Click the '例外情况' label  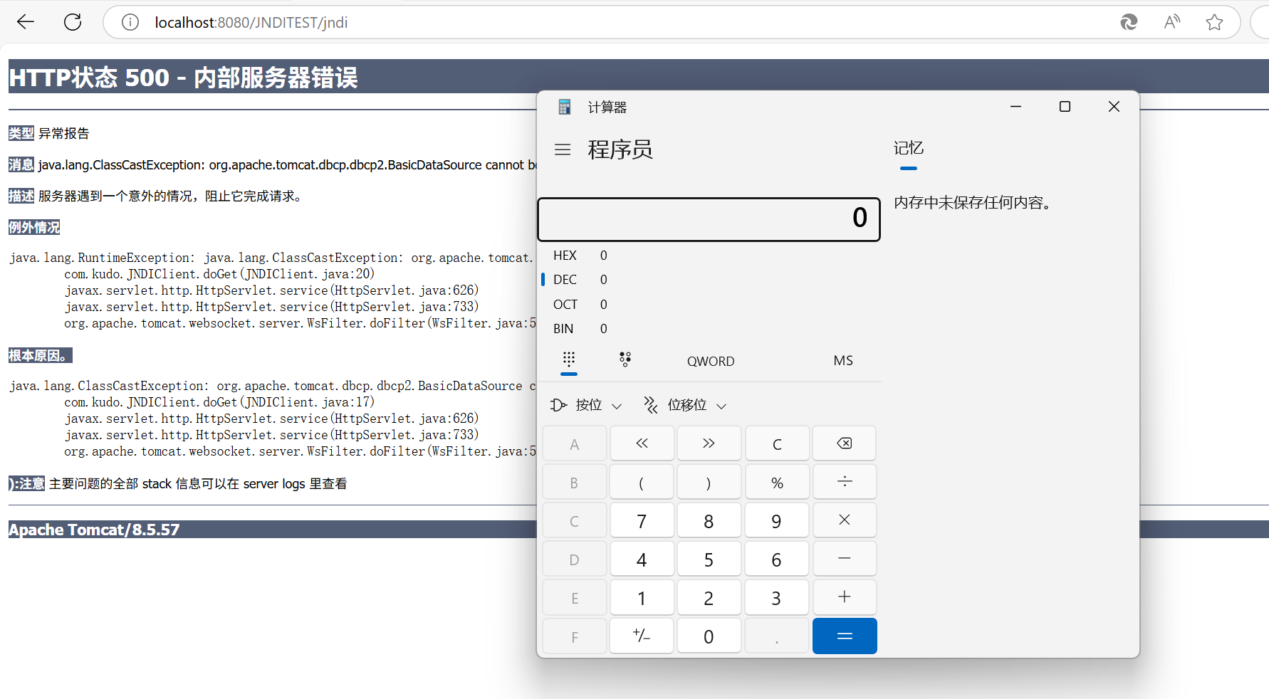34,227
